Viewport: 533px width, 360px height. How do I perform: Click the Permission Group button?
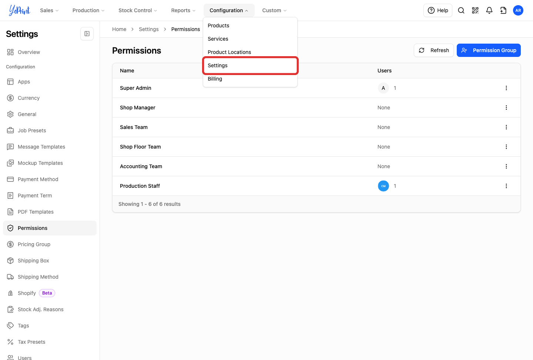coord(489,50)
